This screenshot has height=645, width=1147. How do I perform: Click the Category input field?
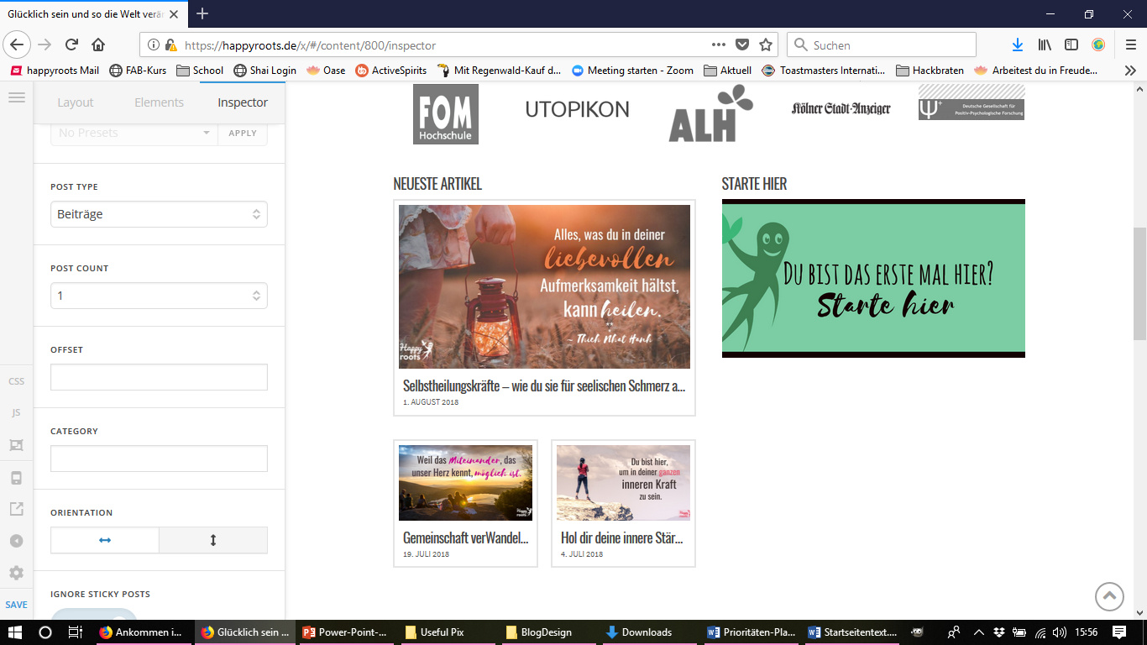(159, 459)
